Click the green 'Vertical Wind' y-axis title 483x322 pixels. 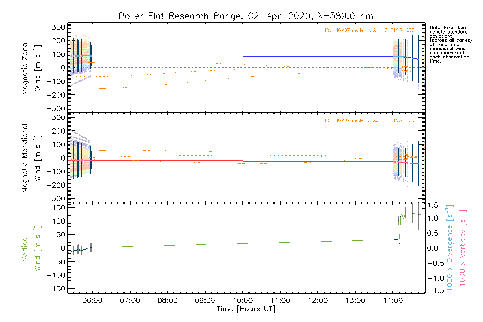[31, 248]
